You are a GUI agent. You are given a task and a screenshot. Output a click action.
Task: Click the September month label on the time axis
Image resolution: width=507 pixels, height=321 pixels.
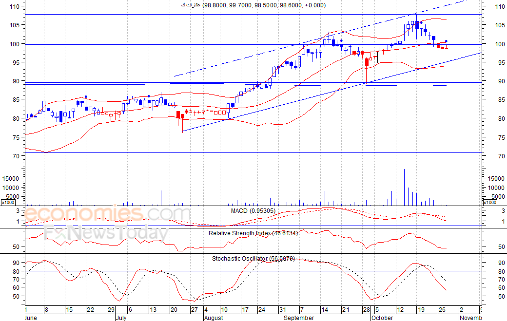(299, 318)
